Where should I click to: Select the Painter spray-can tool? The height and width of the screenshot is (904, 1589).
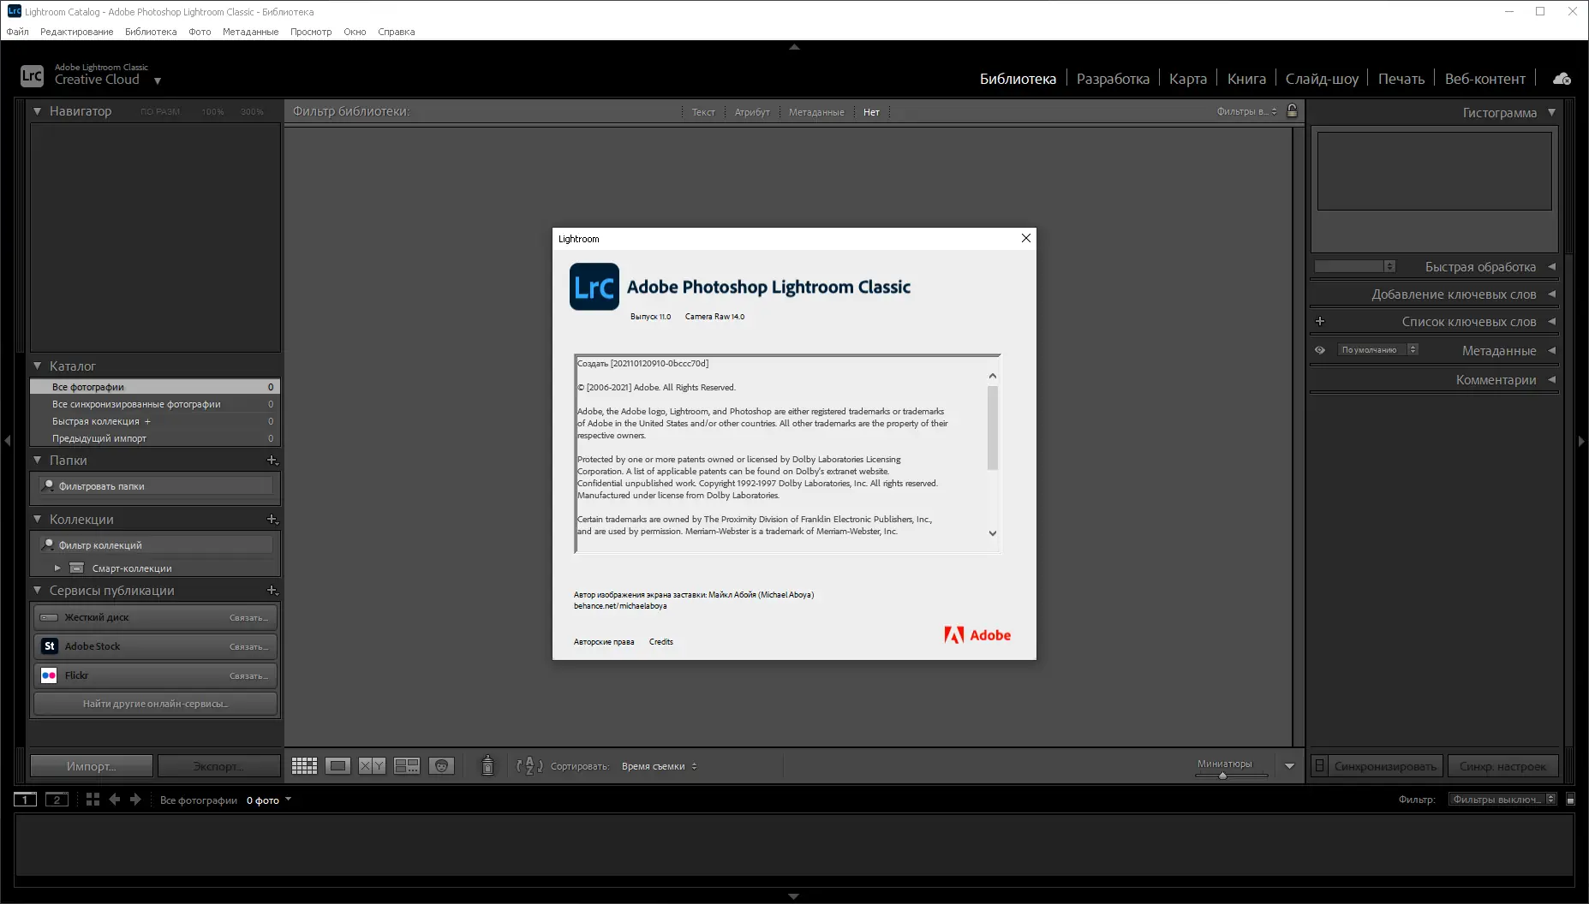tap(487, 765)
